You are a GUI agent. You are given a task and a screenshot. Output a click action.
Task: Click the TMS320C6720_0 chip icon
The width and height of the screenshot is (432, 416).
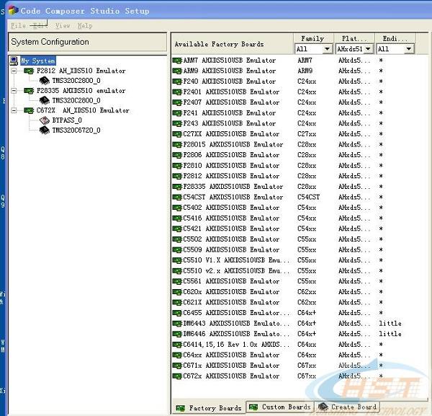pyautogui.click(x=45, y=130)
